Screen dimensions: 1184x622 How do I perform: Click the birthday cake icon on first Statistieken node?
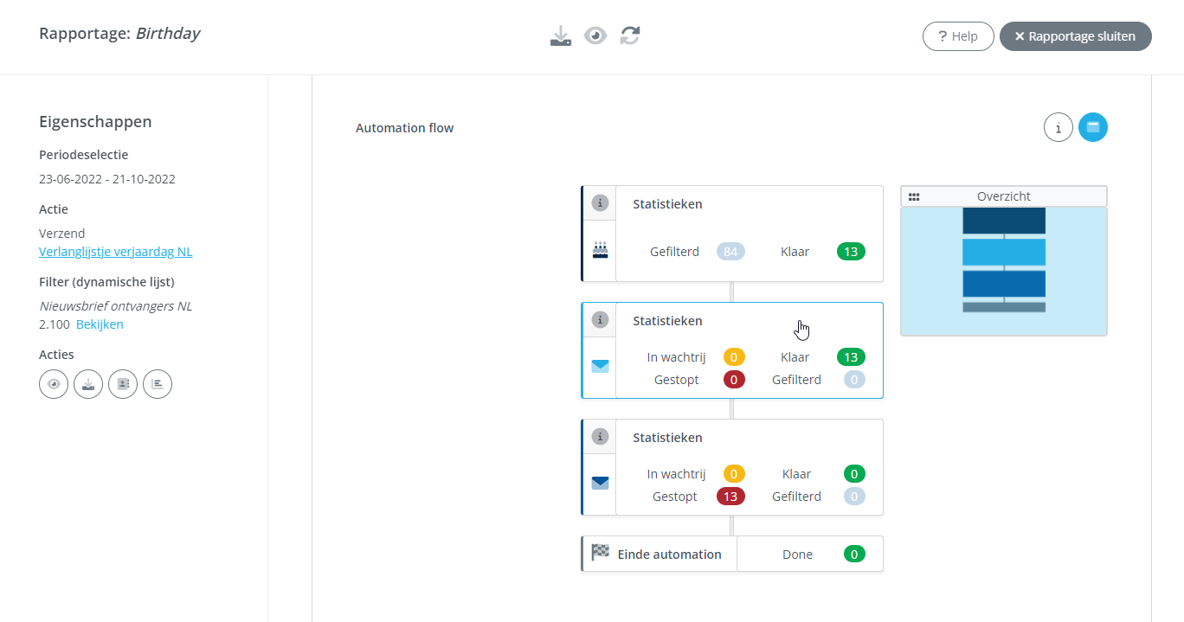[x=600, y=248]
